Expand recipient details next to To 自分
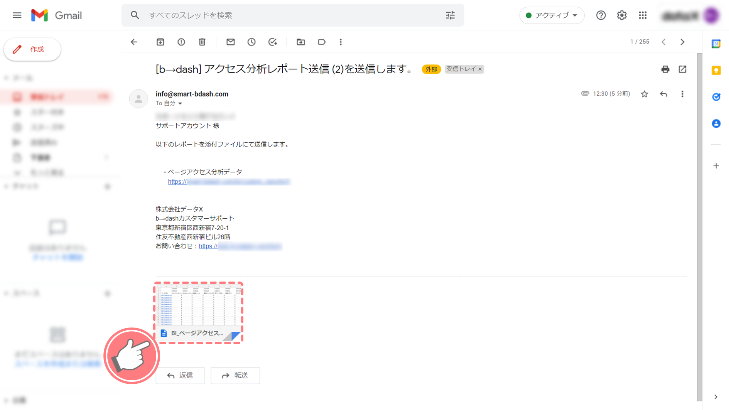Screen dimensions: 729x410 coord(180,103)
